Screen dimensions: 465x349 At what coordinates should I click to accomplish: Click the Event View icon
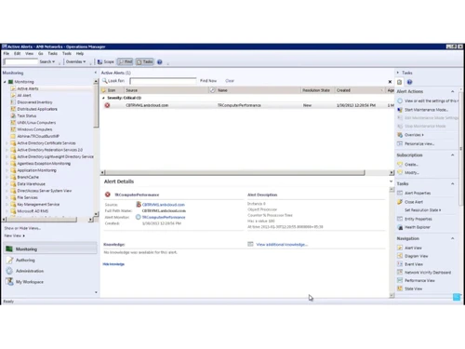pyautogui.click(x=400, y=264)
